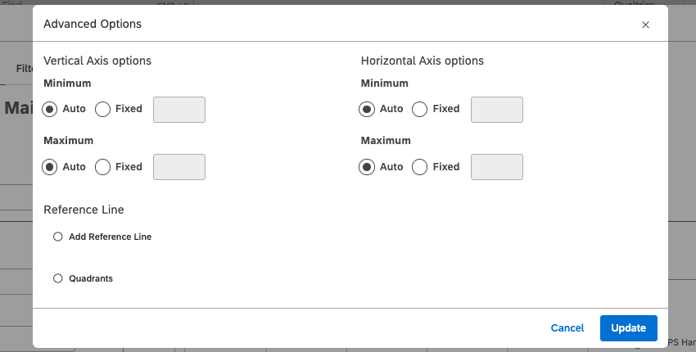Select Fixed for Horizontal Axis Maximum
The image size is (696, 352).
click(420, 167)
